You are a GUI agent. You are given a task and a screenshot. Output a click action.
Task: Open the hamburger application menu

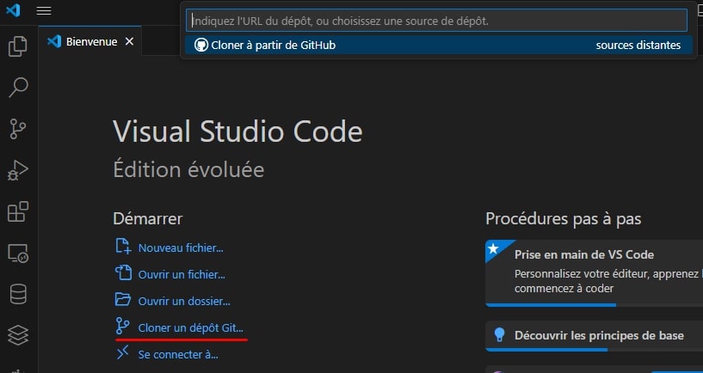(x=44, y=10)
